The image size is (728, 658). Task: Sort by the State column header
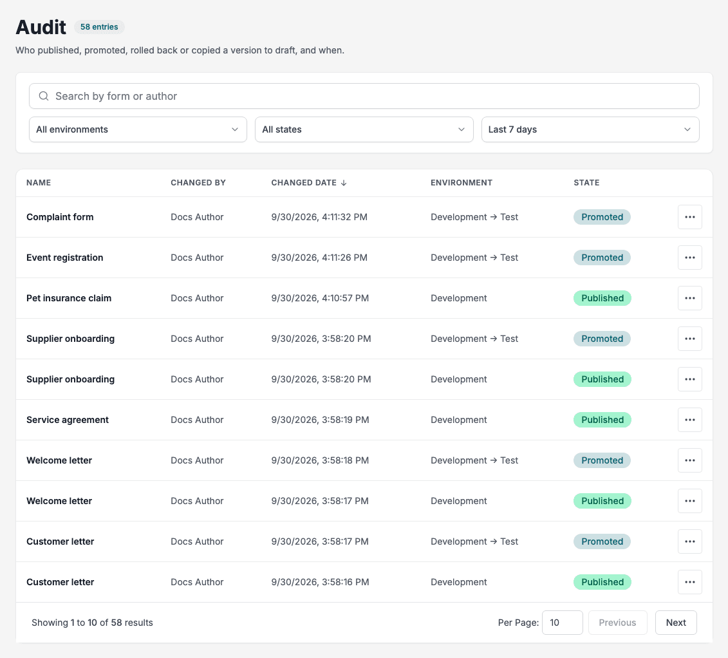click(586, 182)
